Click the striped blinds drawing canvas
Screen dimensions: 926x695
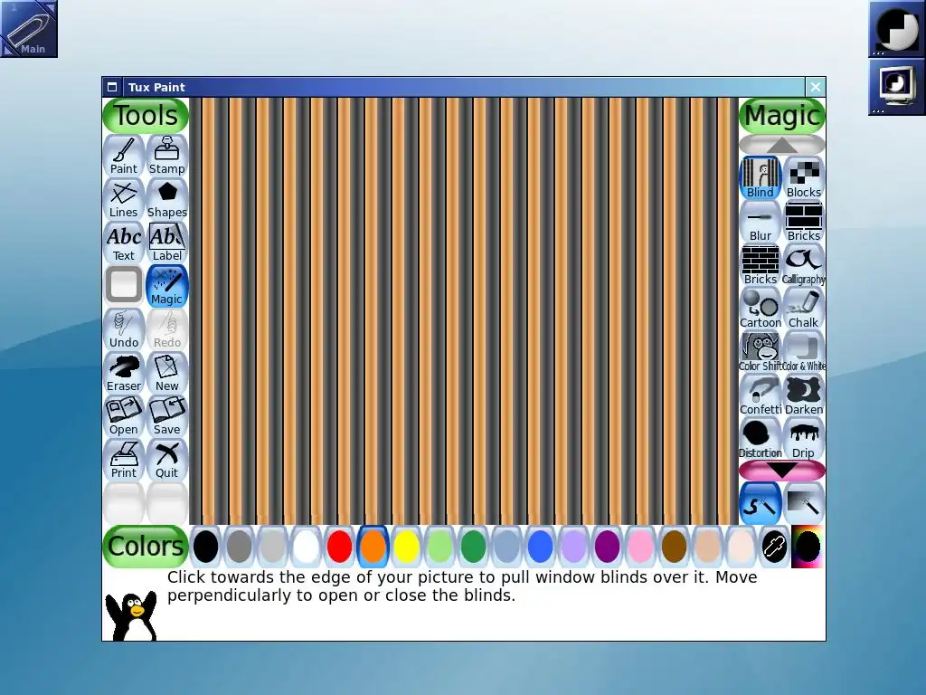point(464,311)
